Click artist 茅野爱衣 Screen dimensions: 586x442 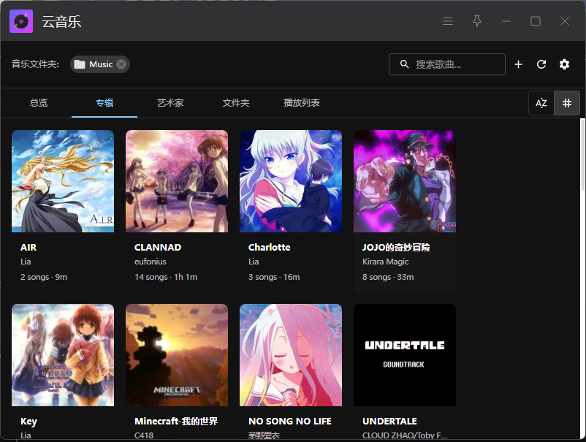click(x=264, y=435)
